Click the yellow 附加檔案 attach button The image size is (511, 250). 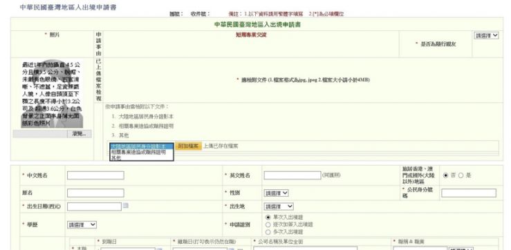[x=188, y=146]
